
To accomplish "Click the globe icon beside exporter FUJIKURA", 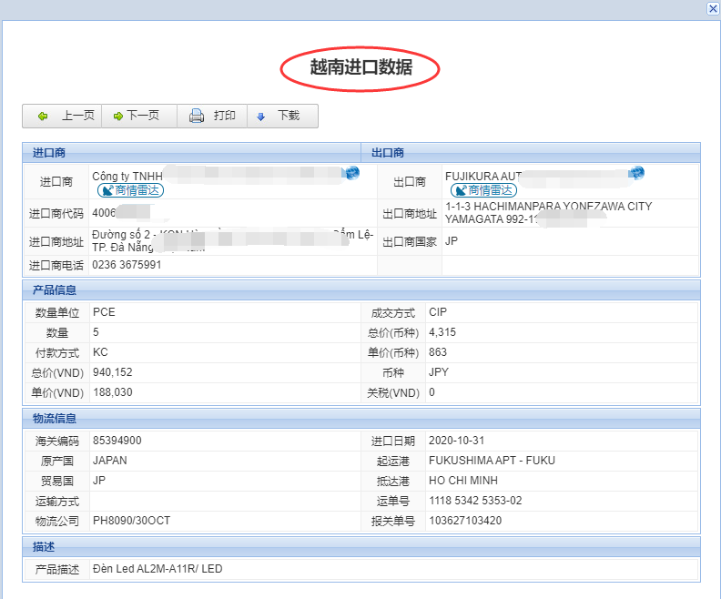I will [636, 173].
